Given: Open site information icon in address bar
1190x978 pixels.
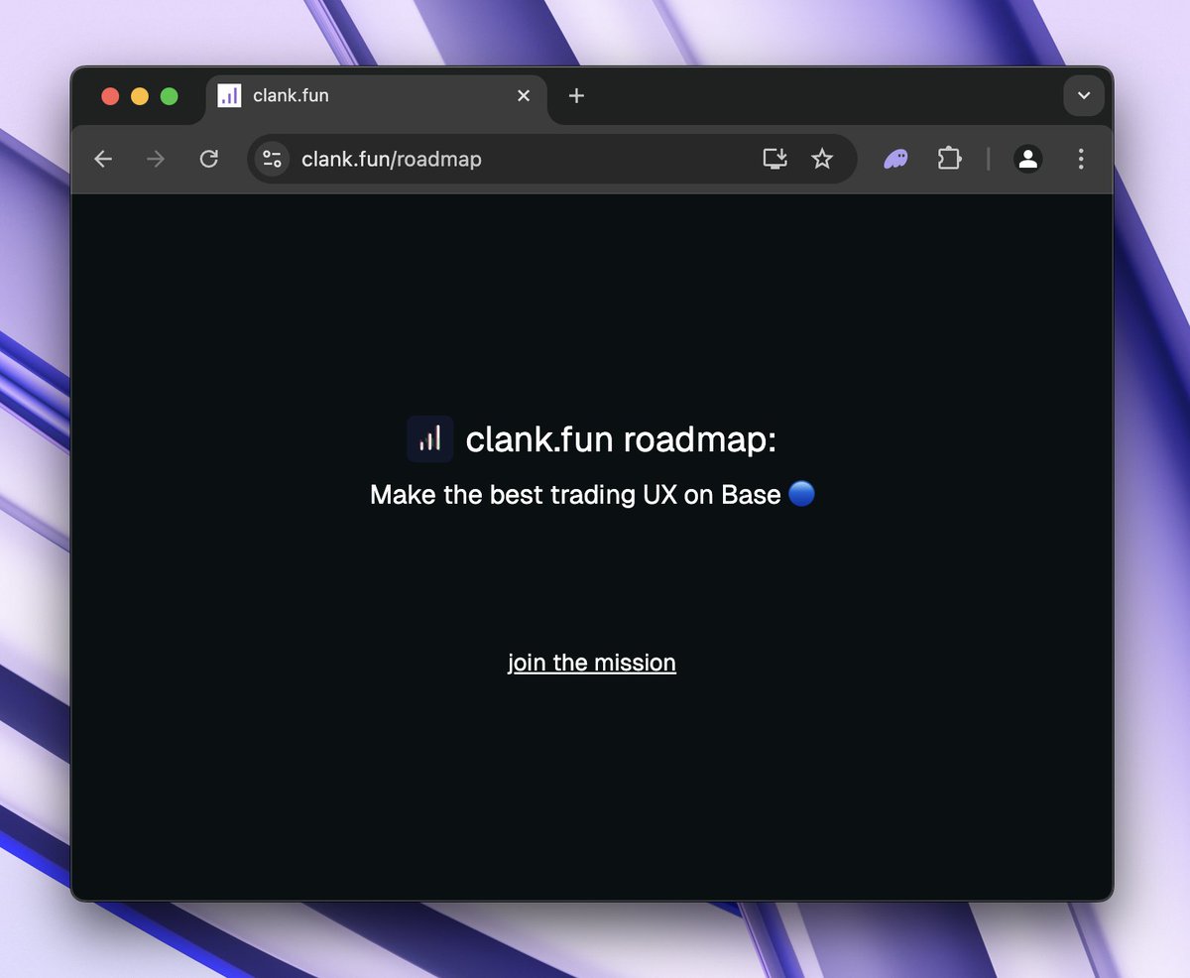Looking at the screenshot, I should tap(272, 159).
